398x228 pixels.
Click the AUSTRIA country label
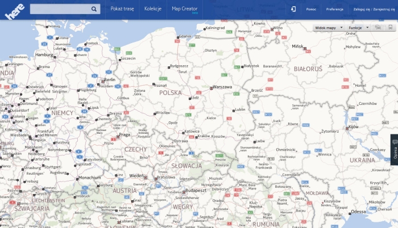(125, 191)
